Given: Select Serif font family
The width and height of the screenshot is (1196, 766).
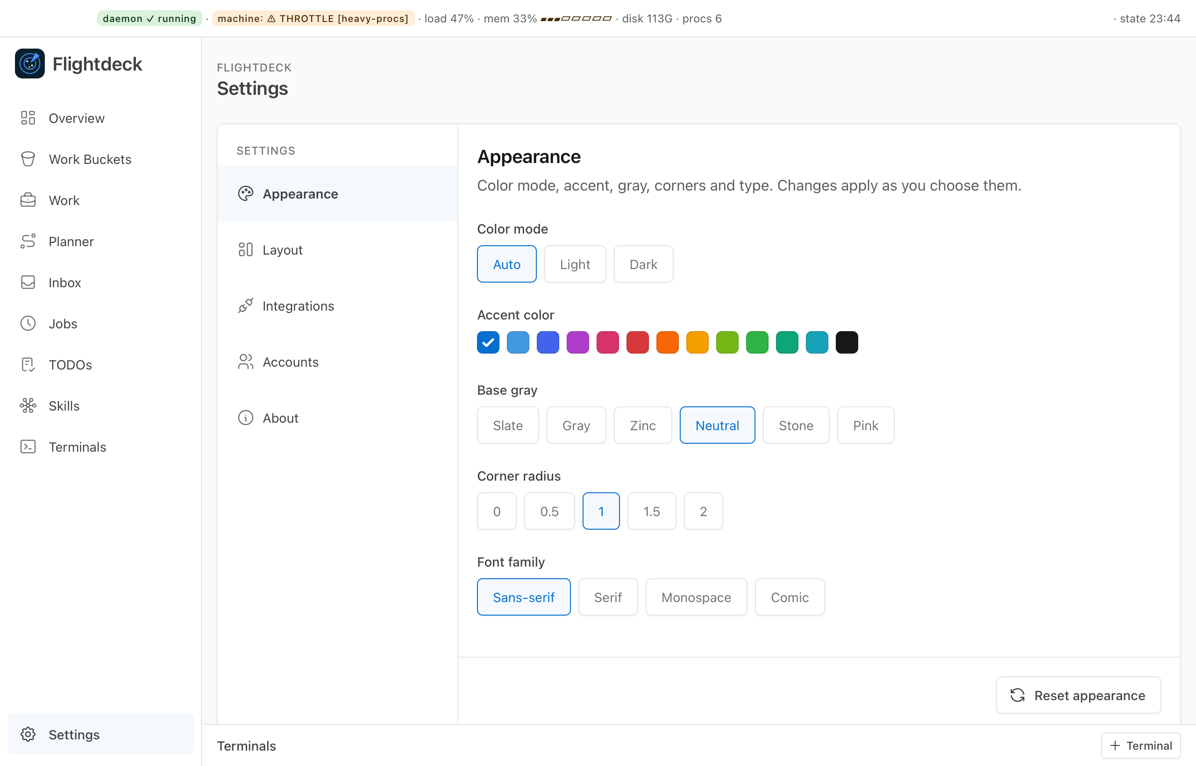Looking at the screenshot, I should (608, 597).
